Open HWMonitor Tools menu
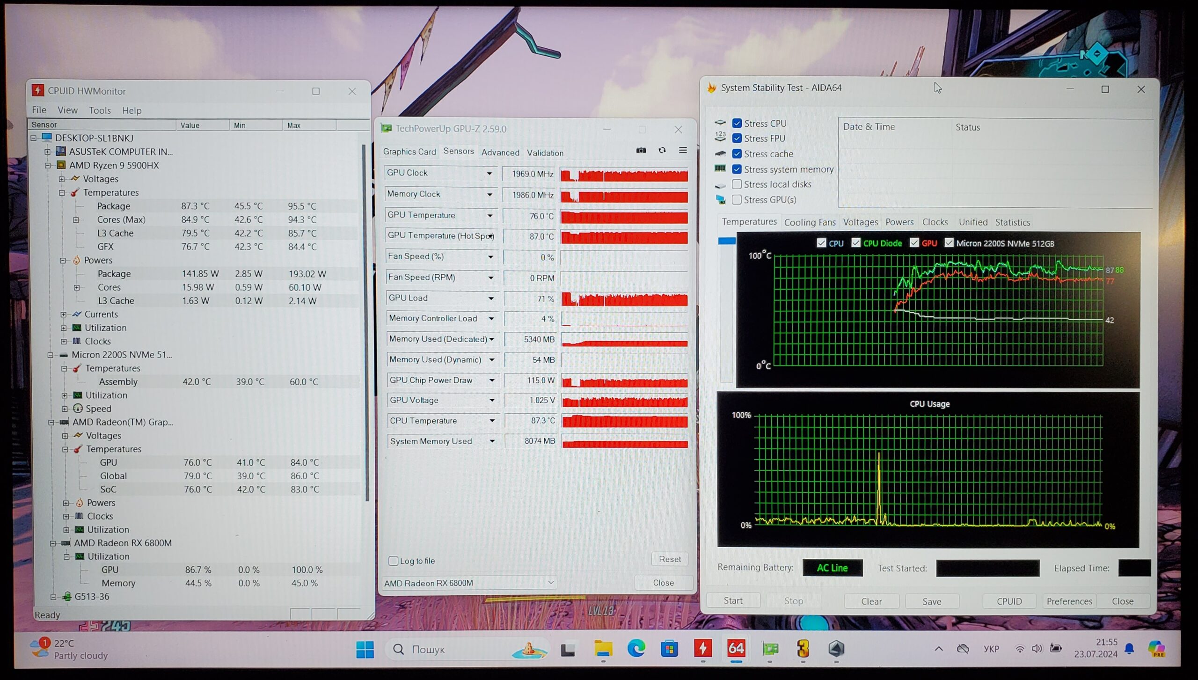 pos(100,110)
